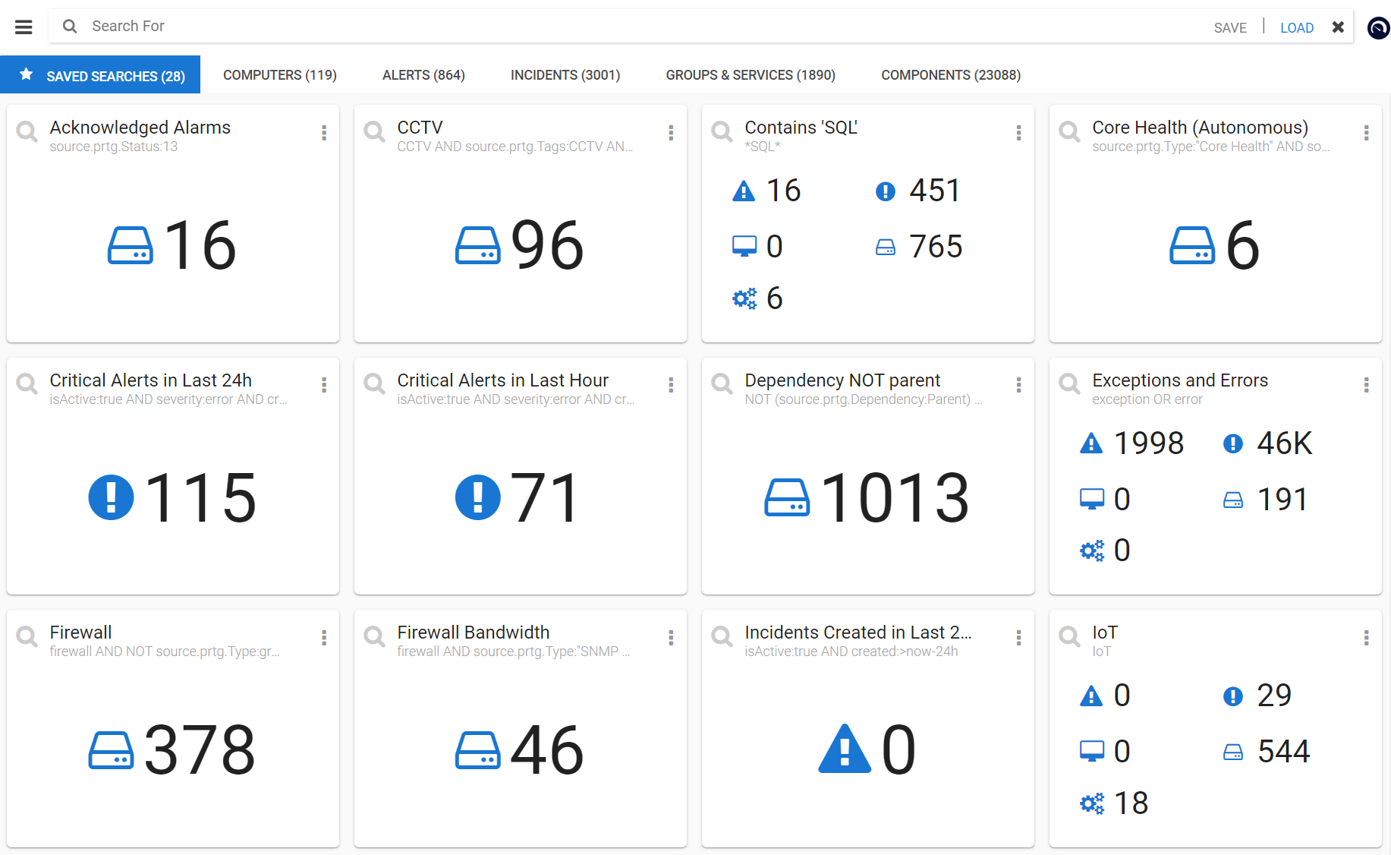Click the SAVE search button
This screenshot has width=1391, height=855.
tap(1229, 28)
